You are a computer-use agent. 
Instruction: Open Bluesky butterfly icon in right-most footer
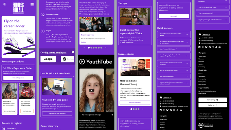(206, 47)
